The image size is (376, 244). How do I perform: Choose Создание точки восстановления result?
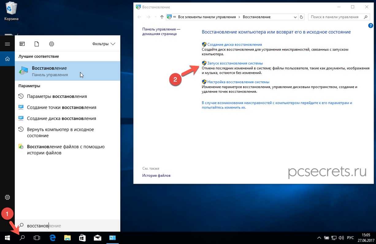(x=61, y=107)
